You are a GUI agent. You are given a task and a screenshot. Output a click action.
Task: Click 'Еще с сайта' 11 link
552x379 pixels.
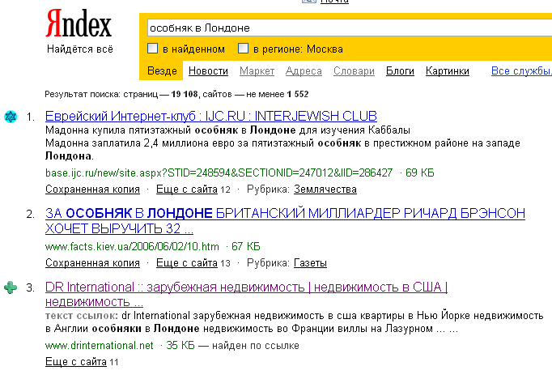pos(76,361)
